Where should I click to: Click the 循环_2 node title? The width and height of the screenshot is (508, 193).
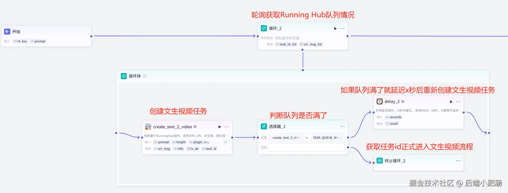click(275, 28)
